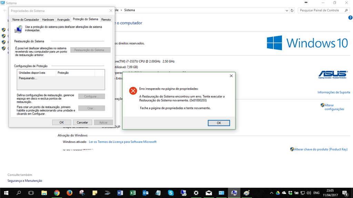This screenshot has height=198, width=353.
Task: Show hidden system tray icons
Action: pyautogui.click(x=272, y=193)
